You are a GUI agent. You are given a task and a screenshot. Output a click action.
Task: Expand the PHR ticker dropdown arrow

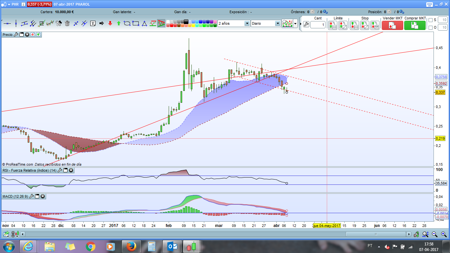[8, 4]
